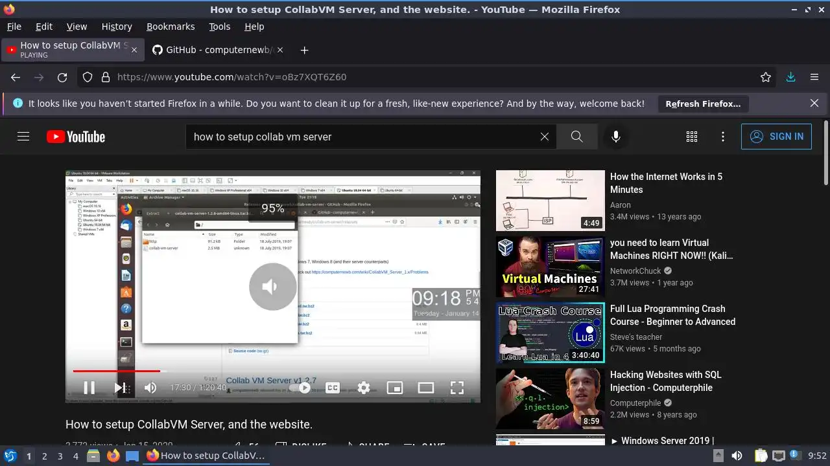Open the Help menu
The height and width of the screenshot is (466, 830).
254,27
